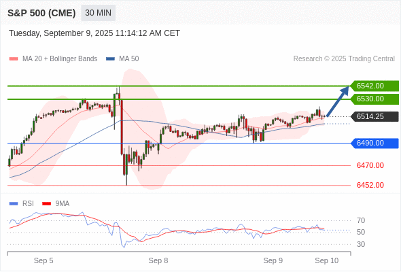Select the black 6514.25 current price tag
Screen dimensions: 401x272
tap(374, 116)
